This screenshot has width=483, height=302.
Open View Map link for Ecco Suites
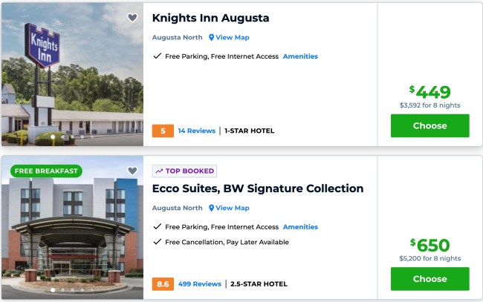232,208
